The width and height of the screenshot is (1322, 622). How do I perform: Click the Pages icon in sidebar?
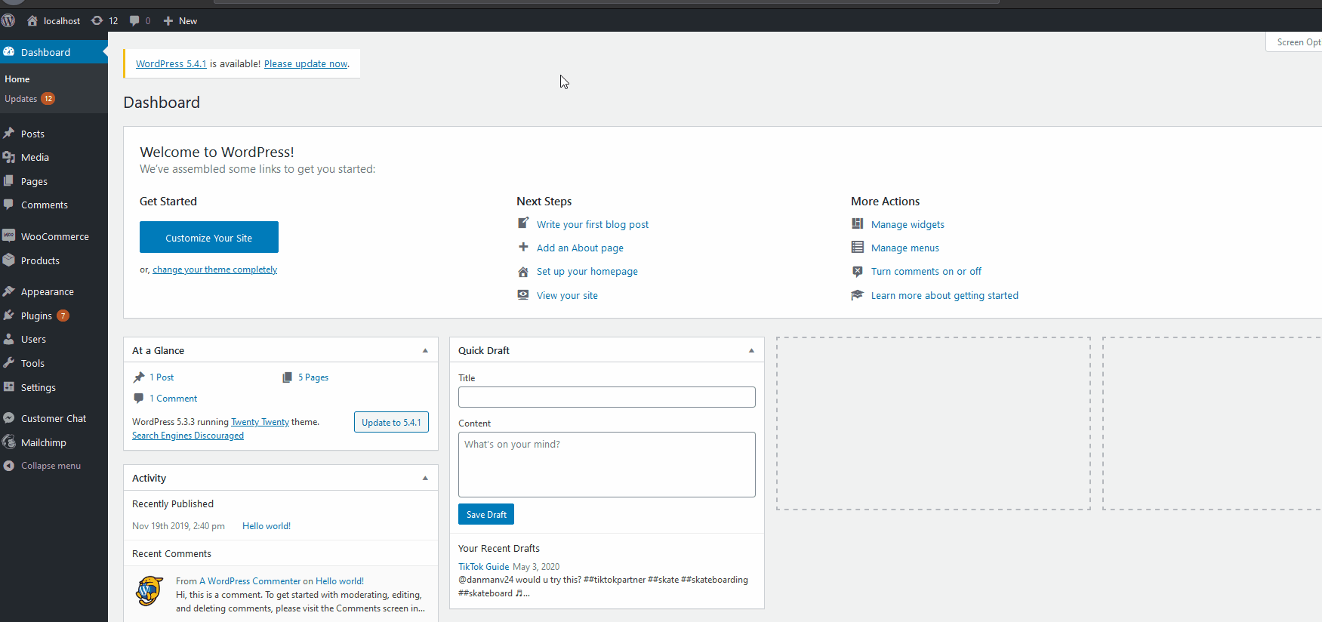coord(9,181)
